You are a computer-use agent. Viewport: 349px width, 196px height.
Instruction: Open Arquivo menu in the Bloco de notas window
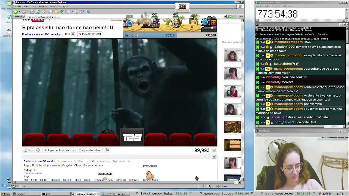pyautogui.click(x=260, y=6)
